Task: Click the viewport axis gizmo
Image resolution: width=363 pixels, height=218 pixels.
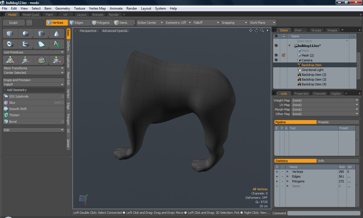Action: tap(83, 199)
